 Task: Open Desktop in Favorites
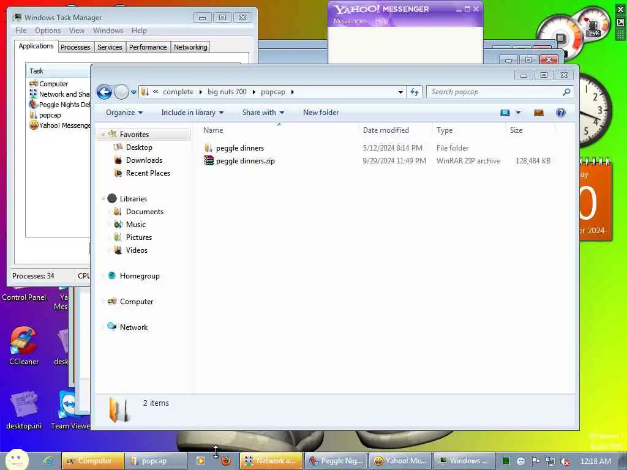click(139, 147)
